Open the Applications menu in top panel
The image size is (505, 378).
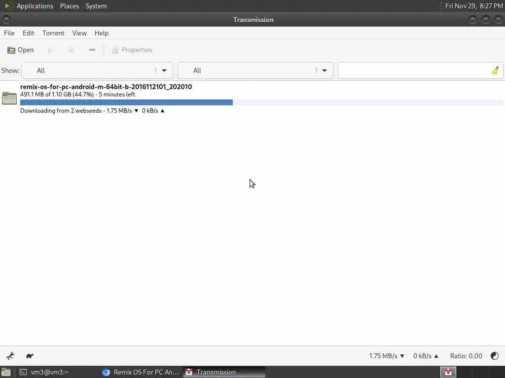tap(35, 6)
